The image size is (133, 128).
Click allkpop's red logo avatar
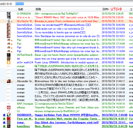[9, 108]
